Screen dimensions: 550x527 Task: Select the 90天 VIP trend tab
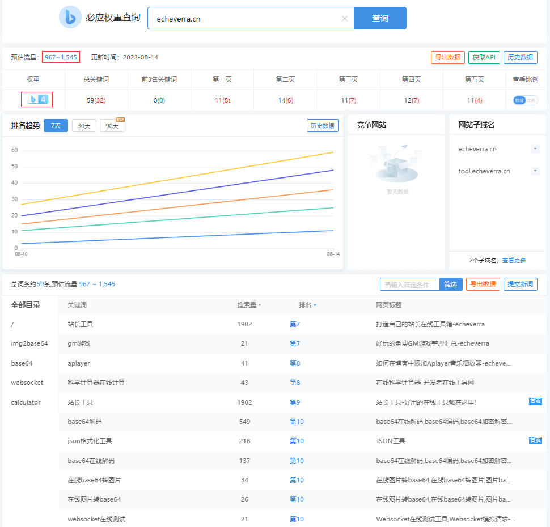pos(112,126)
